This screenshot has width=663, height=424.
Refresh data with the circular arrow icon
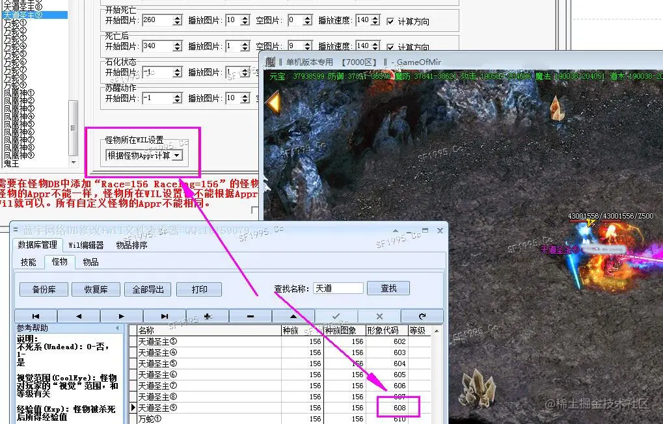pos(422,316)
